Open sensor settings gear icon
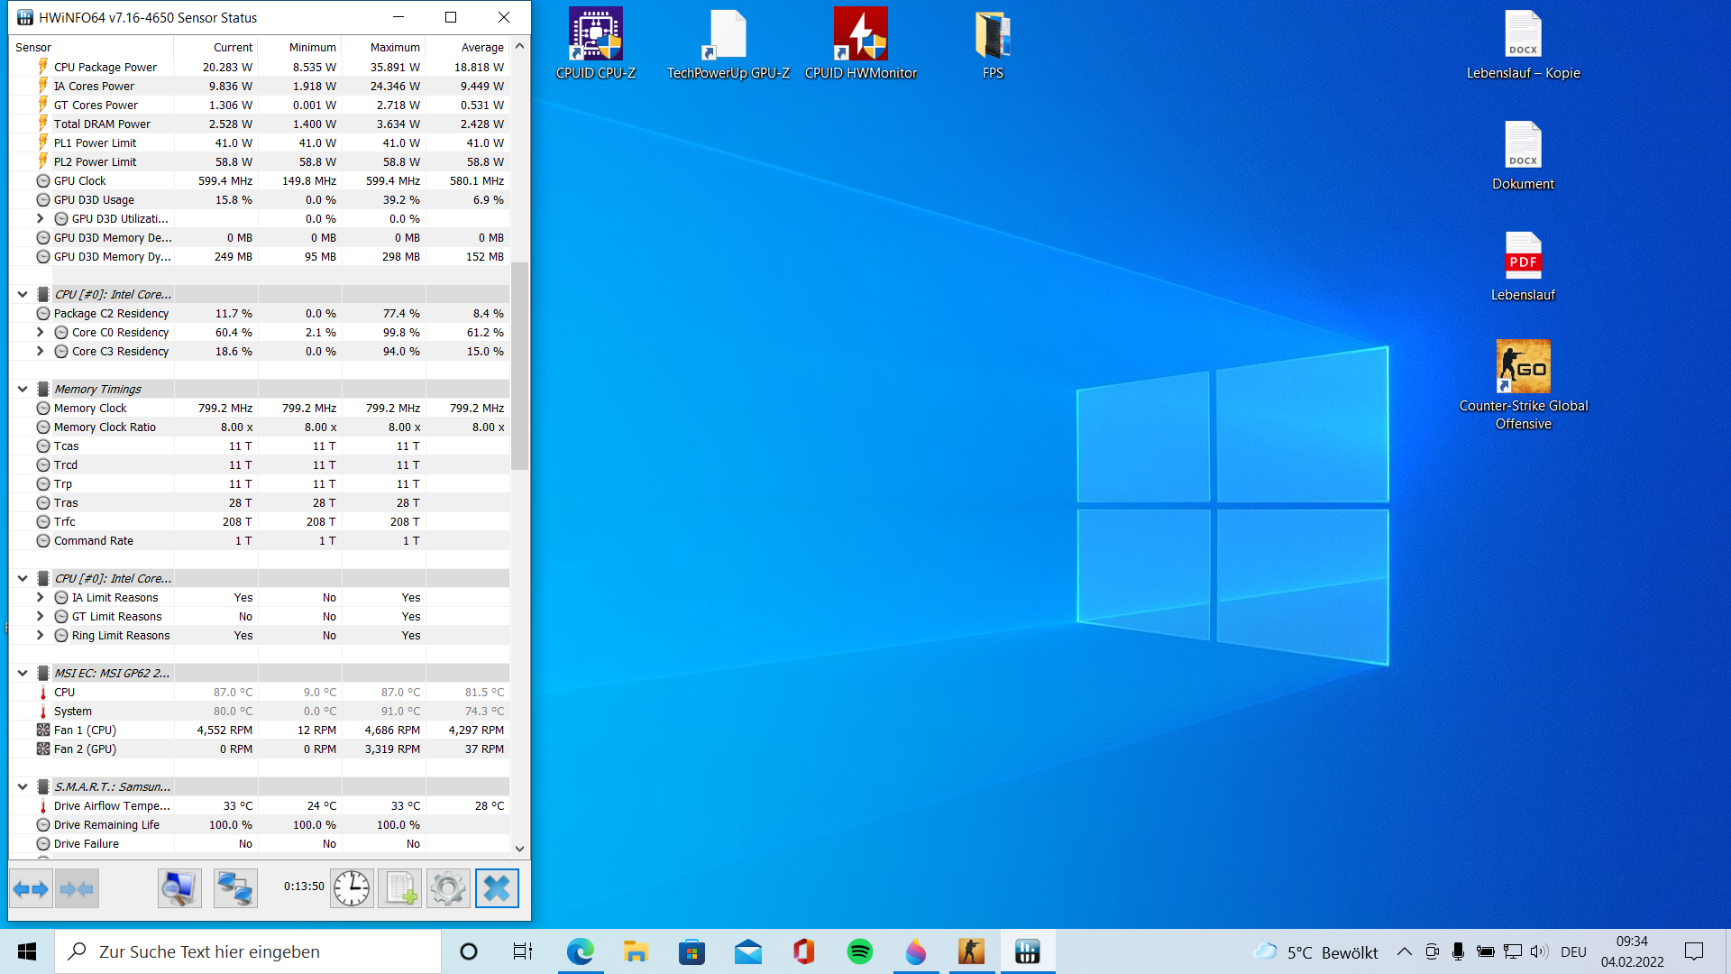Viewport: 1731px width, 974px height. pos(448,889)
